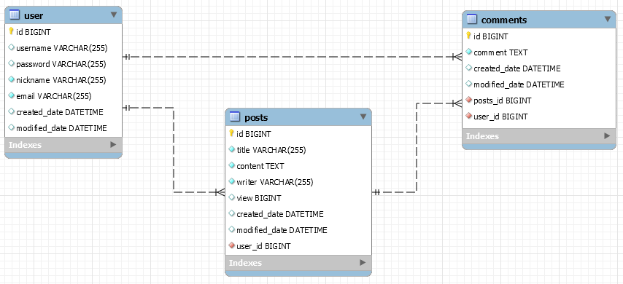Click the password column diamond icon
Viewport: 623px width, 284px height.
(x=11, y=63)
